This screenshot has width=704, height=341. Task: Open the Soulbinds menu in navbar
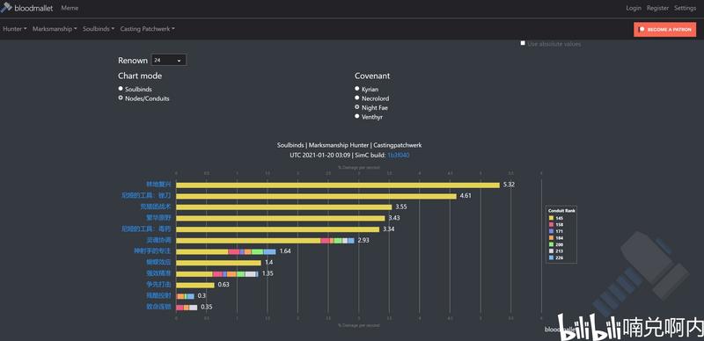[x=99, y=29]
